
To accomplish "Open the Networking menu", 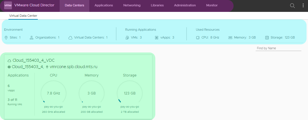I will 132,6.
